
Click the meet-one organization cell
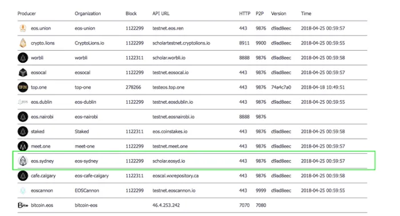click(x=85, y=146)
